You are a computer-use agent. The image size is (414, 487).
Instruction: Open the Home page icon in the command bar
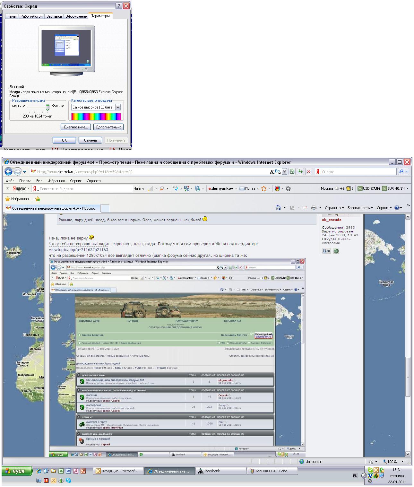pos(279,208)
